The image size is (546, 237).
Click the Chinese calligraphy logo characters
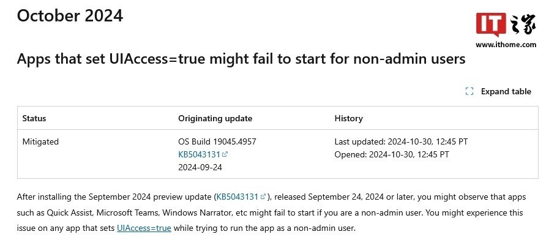coord(523,24)
